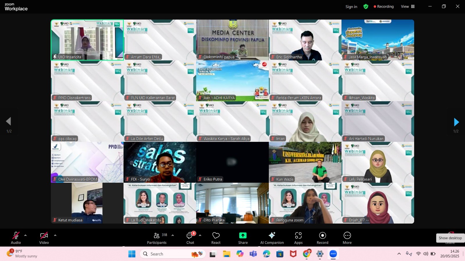Start camera with the Video button
The width and height of the screenshot is (465, 261).
point(44,238)
